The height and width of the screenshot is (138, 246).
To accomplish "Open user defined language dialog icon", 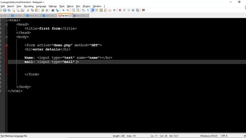I will click(x=96, y=10).
